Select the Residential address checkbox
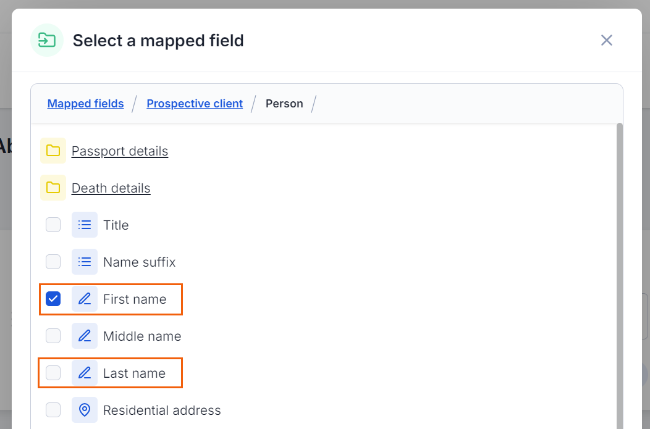The image size is (650, 429). (53, 410)
